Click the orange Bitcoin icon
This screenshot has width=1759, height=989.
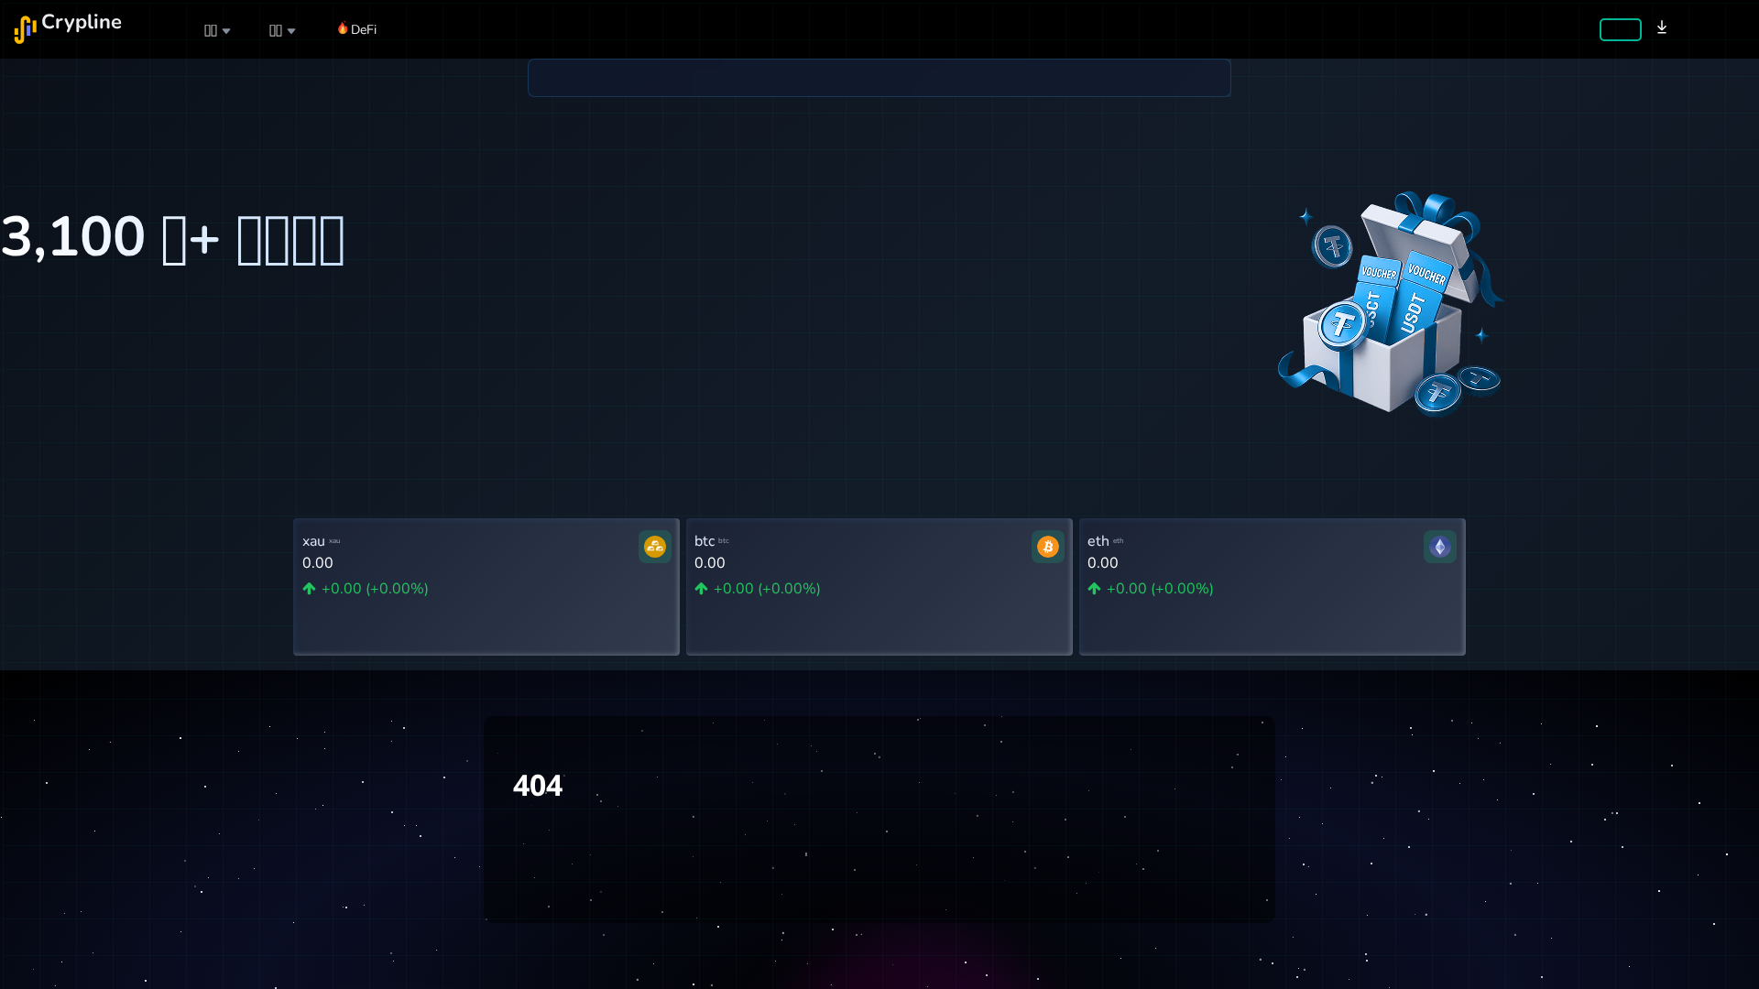(x=1048, y=547)
